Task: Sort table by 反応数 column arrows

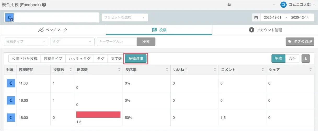Action: 119,70
